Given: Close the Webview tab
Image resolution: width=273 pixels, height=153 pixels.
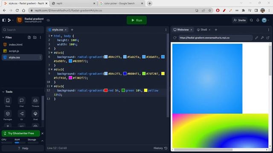Looking at the screenshot, I should coord(192,30).
